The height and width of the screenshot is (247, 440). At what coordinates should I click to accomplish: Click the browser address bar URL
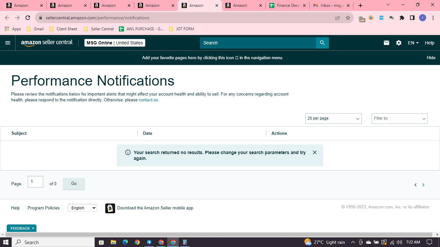tap(97, 18)
